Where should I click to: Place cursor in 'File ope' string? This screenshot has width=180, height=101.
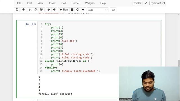68,41
